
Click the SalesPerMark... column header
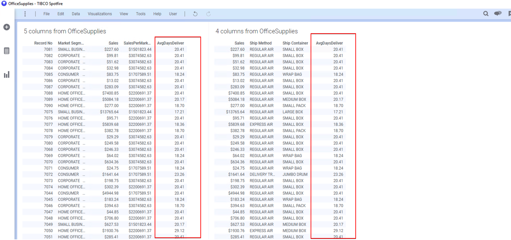click(137, 43)
